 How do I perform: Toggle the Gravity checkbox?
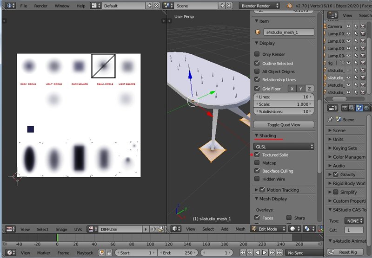(336, 174)
